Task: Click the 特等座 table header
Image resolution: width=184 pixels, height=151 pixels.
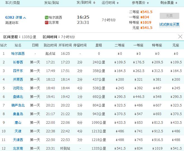Action: 157,45
